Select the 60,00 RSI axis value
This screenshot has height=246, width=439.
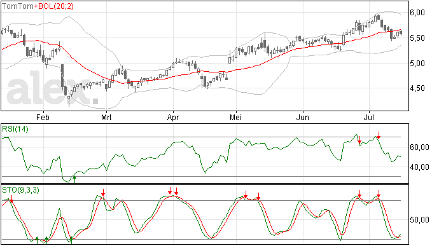419,147
